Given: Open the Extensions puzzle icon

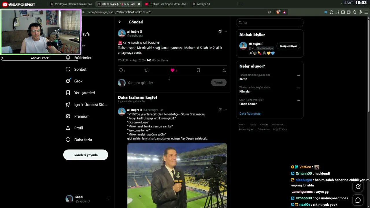Looking at the screenshot, I should click(332, 12).
